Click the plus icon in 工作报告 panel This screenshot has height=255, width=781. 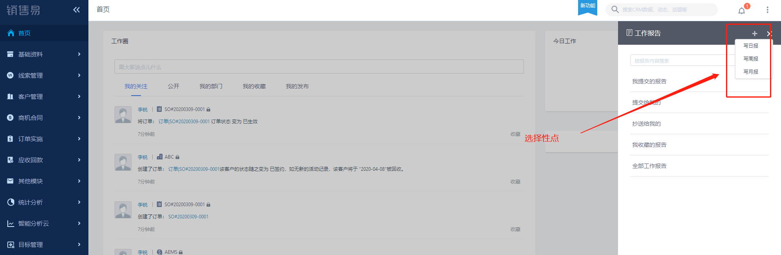pos(755,33)
